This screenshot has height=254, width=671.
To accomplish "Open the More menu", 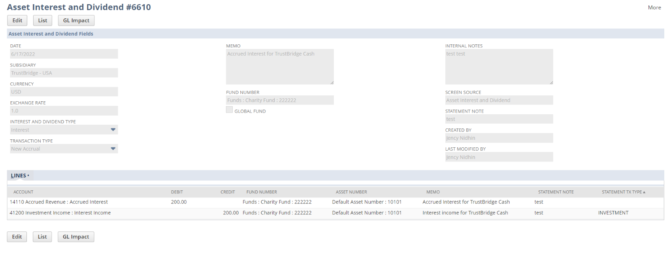I will 654,8.
